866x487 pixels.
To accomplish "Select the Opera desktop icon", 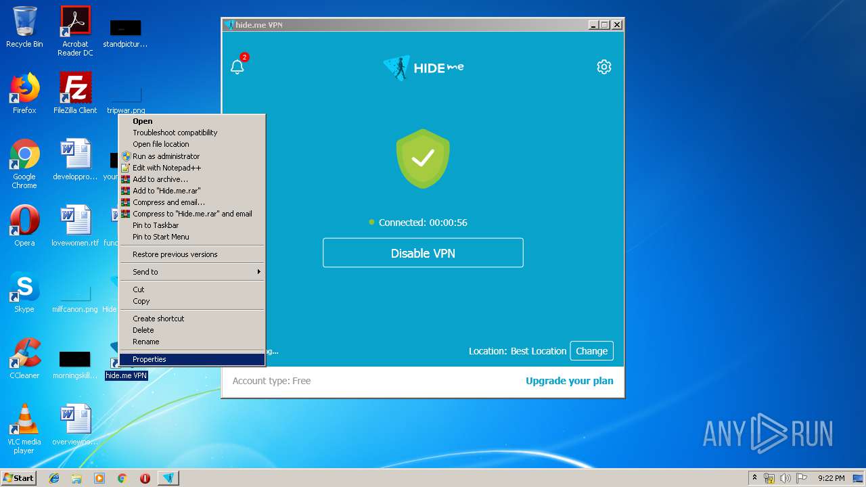I will click(24, 226).
